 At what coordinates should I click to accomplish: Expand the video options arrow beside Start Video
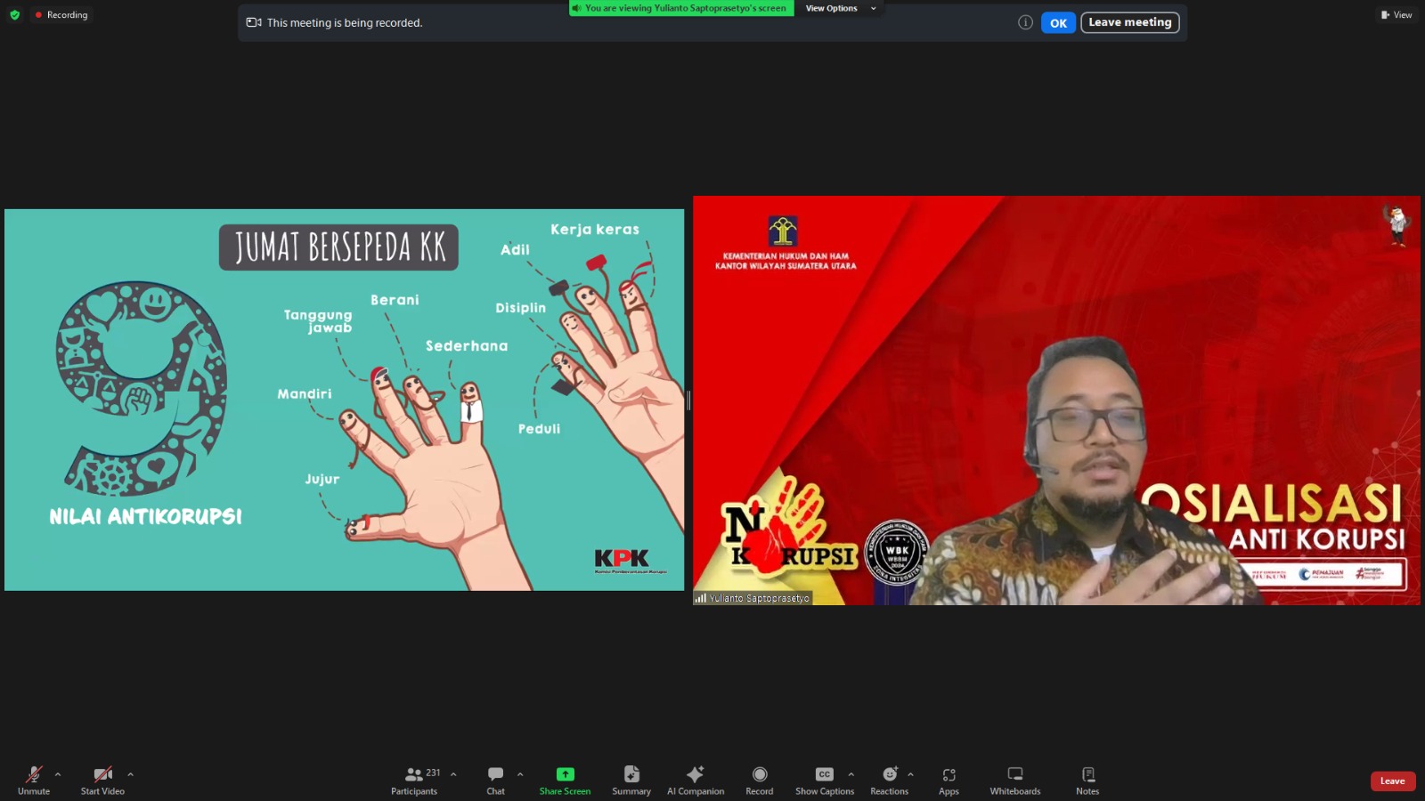pyautogui.click(x=130, y=774)
